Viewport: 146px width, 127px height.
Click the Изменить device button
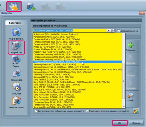point(131,59)
